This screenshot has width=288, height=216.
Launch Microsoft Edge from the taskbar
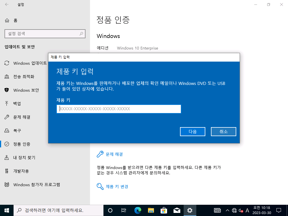[138, 210]
